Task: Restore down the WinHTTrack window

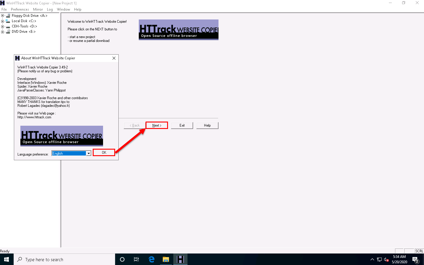Action: (404, 3)
